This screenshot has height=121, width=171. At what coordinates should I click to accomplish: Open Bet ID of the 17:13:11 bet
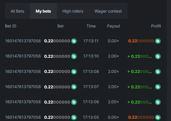pos(23,41)
